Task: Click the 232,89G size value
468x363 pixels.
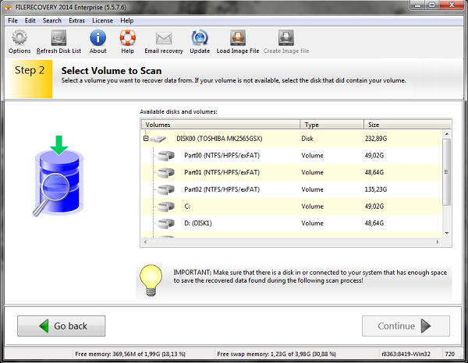Action: pyautogui.click(x=376, y=139)
